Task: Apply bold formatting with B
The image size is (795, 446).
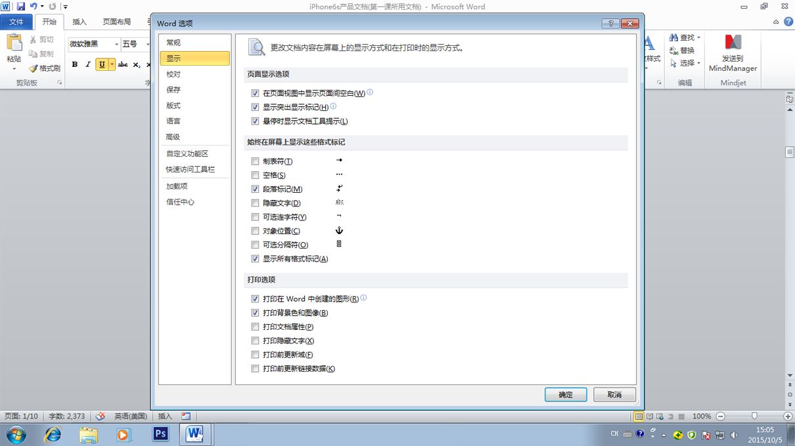Action: point(74,64)
